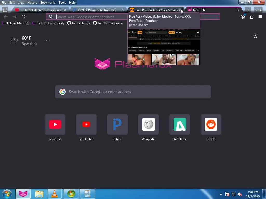The width and height of the screenshot is (266, 199).
Task: Open the weather widget three-dot menu
Action: pos(46,40)
